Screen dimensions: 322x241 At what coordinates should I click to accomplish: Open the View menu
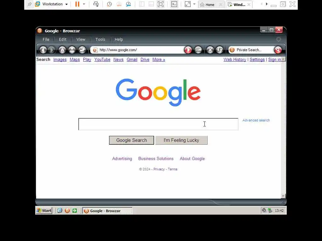(81, 39)
